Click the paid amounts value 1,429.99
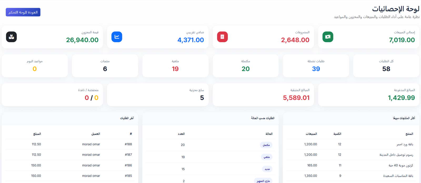This screenshot has width=421, height=183. click(x=402, y=98)
